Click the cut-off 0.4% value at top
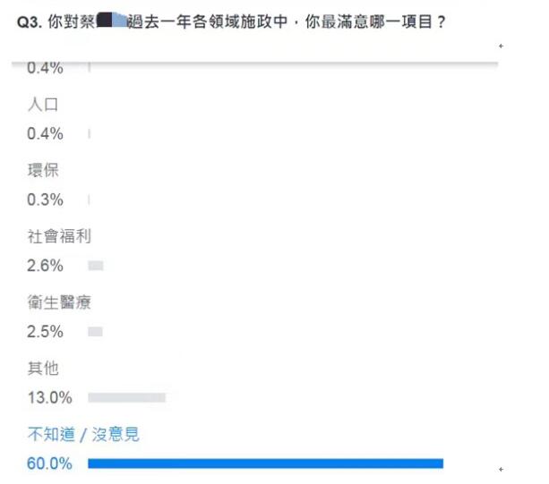Image resolution: width=549 pixels, height=484 pixels. coord(46,68)
